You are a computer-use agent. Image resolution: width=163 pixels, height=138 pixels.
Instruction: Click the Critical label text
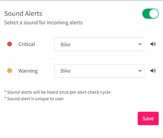click(27, 44)
